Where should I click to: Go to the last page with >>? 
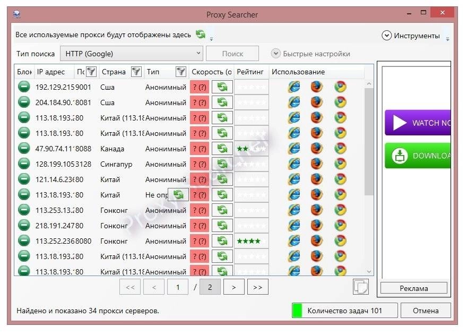tap(257, 287)
